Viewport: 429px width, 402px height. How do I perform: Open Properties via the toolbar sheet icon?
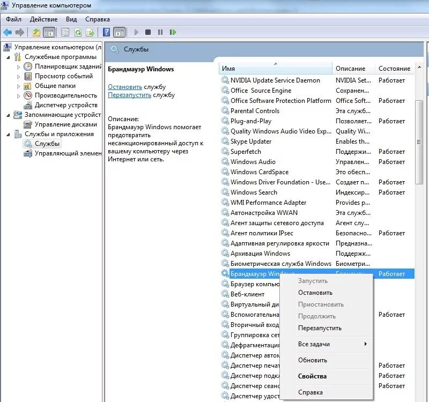pyautogui.click(x=65, y=32)
